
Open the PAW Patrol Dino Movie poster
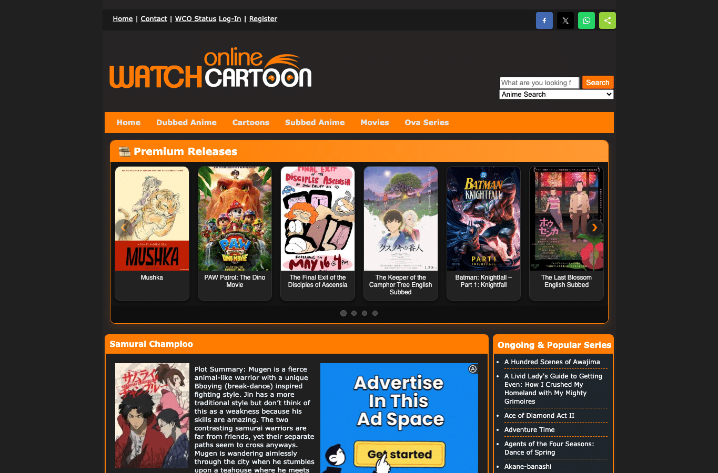pyautogui.click(x=235, y=219)
